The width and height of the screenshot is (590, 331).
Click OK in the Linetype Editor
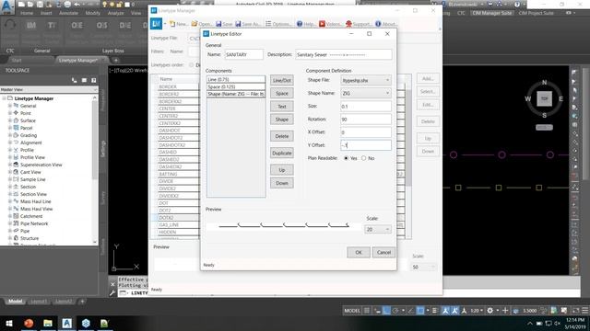click(x=359, y=252)
